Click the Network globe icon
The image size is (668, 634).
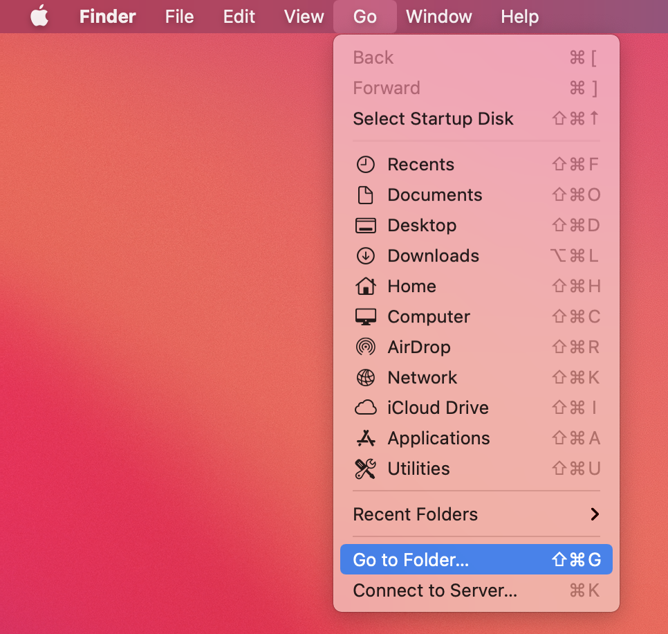366,377
